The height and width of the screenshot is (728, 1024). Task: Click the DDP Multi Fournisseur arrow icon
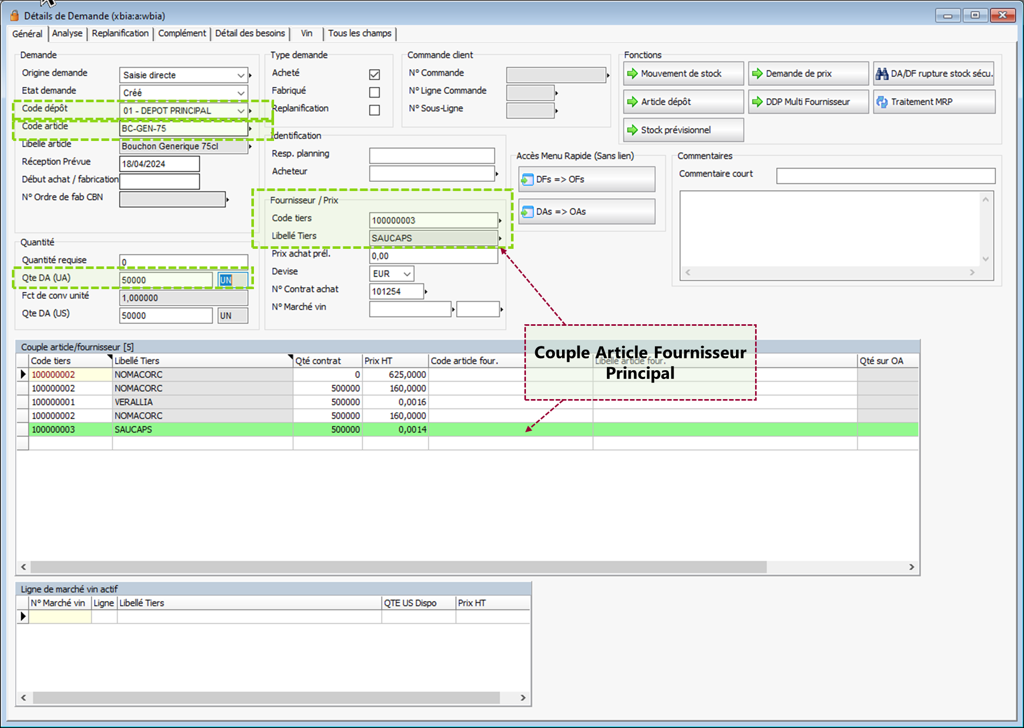(x=757, y=102)
